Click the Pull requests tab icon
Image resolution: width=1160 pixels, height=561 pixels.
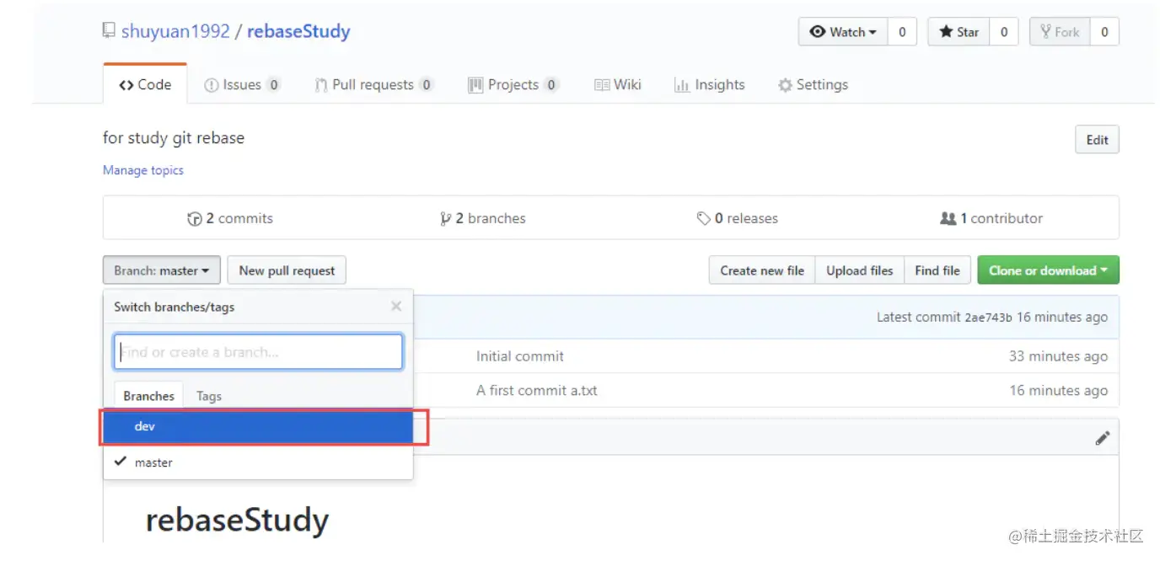coord(321,85)
